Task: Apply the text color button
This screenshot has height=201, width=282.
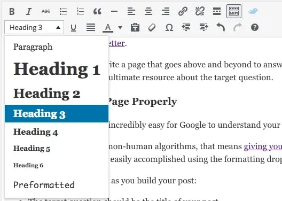Action: click(x=108, y=28)
